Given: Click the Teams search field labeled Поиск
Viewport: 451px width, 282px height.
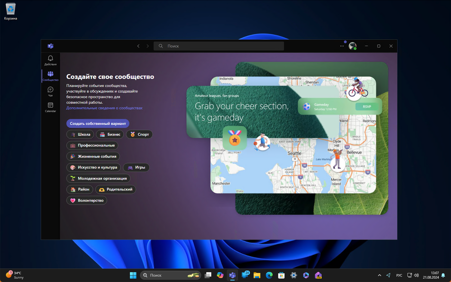Looking at the screenshot, I should 219,46.
